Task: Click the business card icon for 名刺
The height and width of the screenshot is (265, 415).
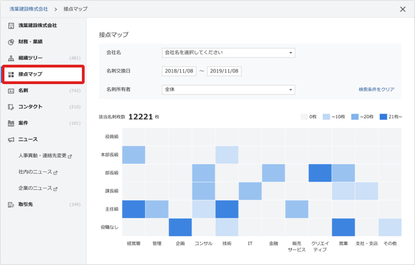Action: coord(11,91)
